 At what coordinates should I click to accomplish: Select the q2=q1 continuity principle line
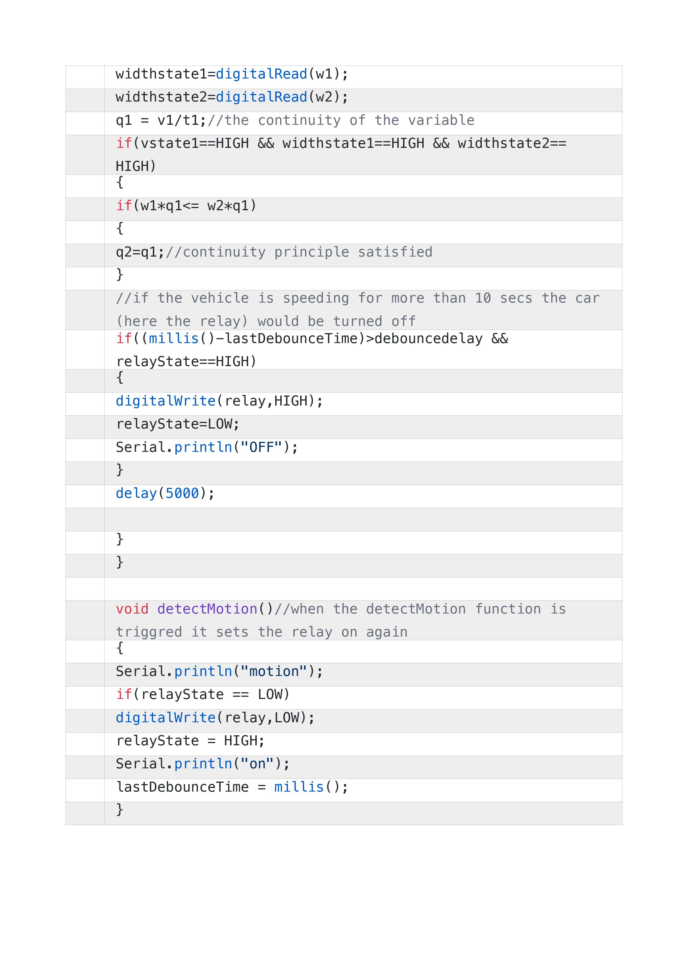[x=274, y=252]
